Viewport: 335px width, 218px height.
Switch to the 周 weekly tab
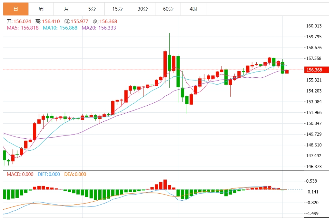(41, 9)
